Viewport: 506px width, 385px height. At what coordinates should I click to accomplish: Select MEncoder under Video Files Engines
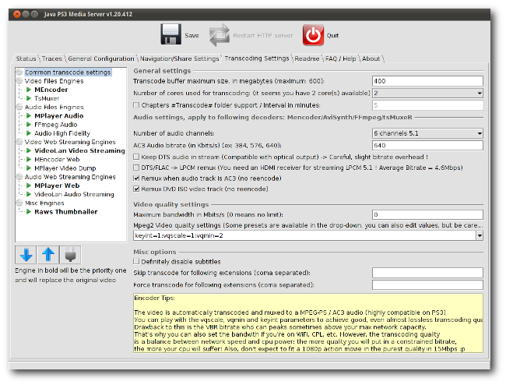click(51, 90)
